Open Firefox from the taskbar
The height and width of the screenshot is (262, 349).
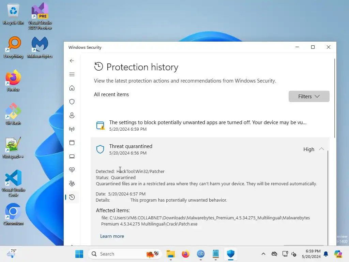tap(186, 254)
